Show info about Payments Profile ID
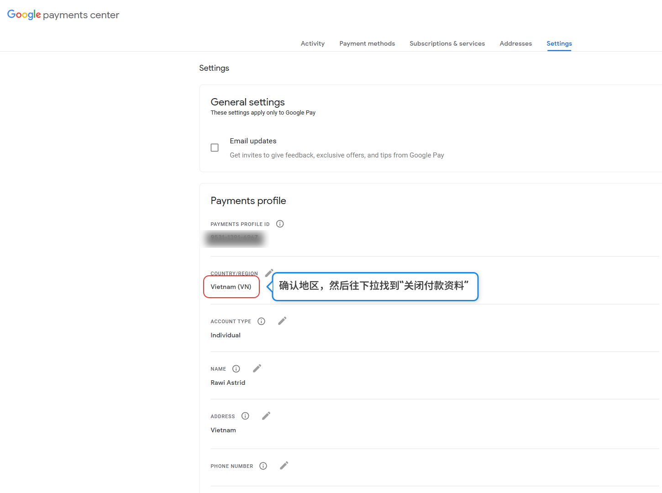 pos(280,224)
